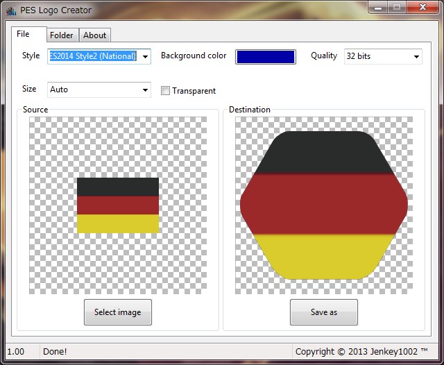Switch to the File tab

pos(29,34)
